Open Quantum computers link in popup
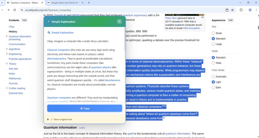Image resolution: width=259 pixels, height=138 pixels. 59,98
